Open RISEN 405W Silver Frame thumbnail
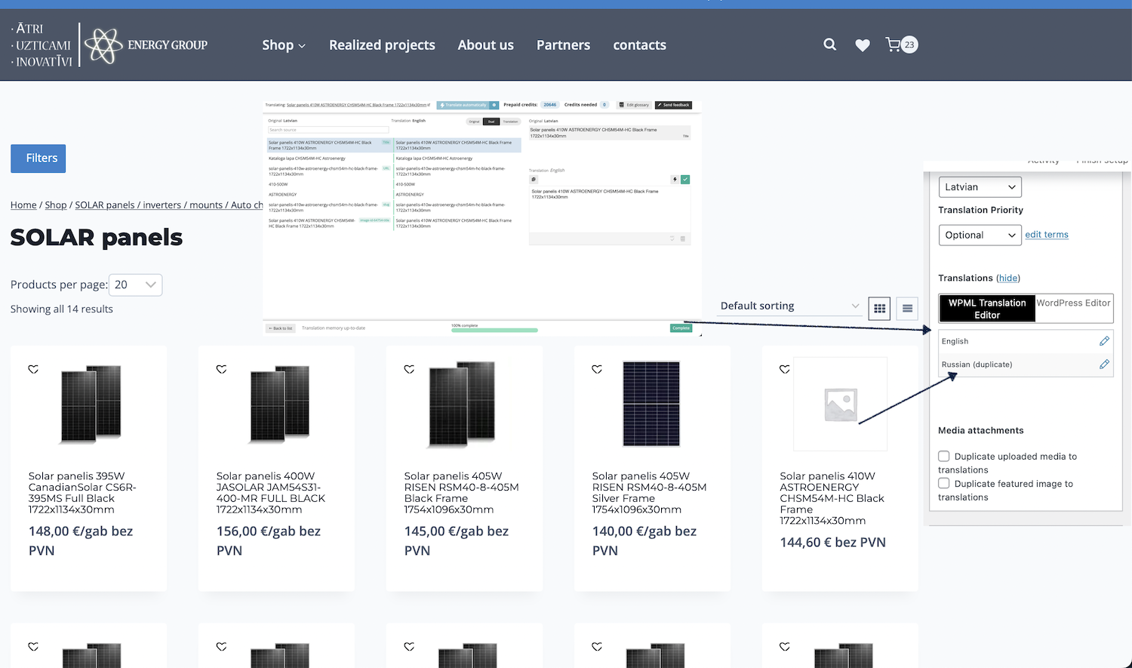 click(x=651, y=403)
